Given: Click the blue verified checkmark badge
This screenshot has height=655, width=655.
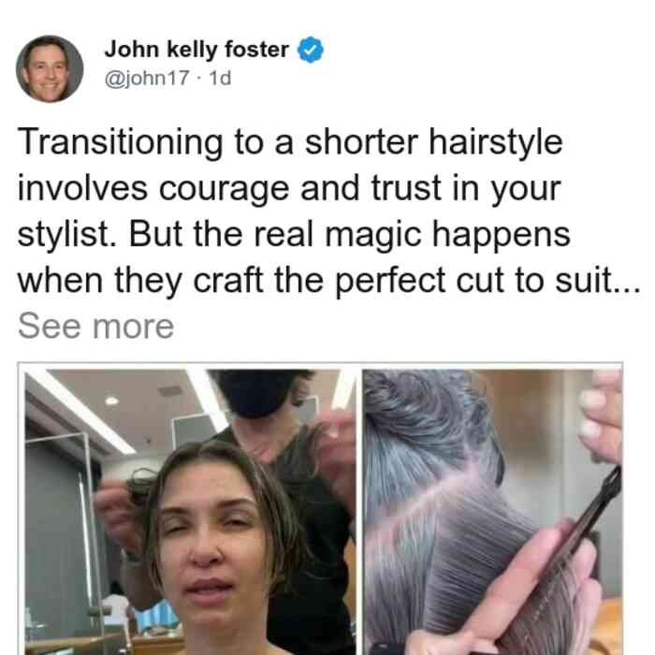Looking at the screenshot, I should click(x=311, y=50).
